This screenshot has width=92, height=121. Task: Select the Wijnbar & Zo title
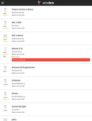pos(17,49)
